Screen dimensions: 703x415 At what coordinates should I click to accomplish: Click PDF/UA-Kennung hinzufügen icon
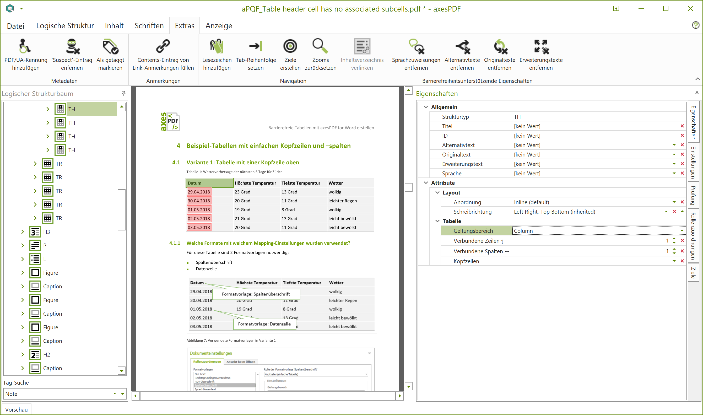tap(25, 46)
